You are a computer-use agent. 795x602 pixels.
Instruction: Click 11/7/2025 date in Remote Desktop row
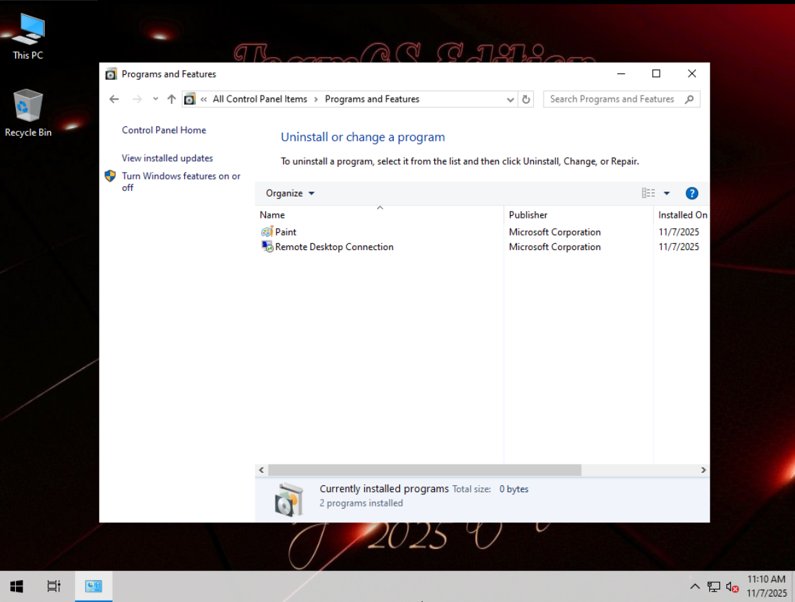point(678,247)
